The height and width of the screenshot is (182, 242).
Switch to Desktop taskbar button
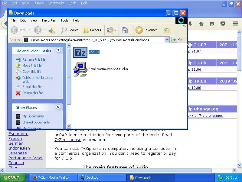click(x=102, y=177)
